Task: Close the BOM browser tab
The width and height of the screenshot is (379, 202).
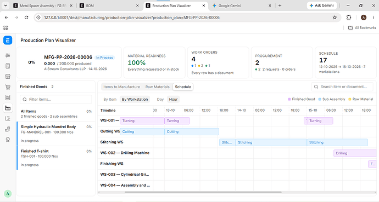Action: [x=137, y=5]
